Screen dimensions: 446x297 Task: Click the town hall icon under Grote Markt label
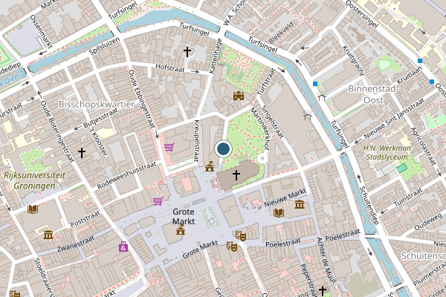pyautogui.click(x=181, y=229)
